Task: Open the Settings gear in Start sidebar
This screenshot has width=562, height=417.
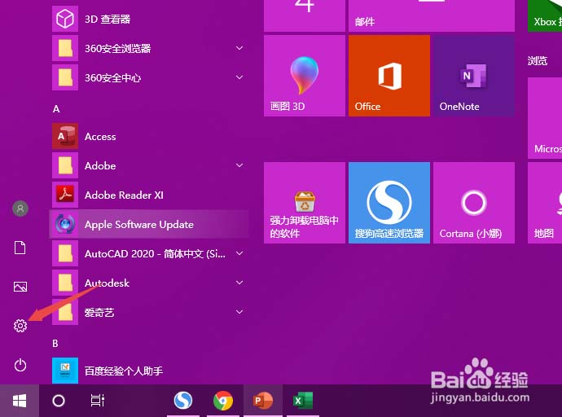Action: [x=20, y=326]
